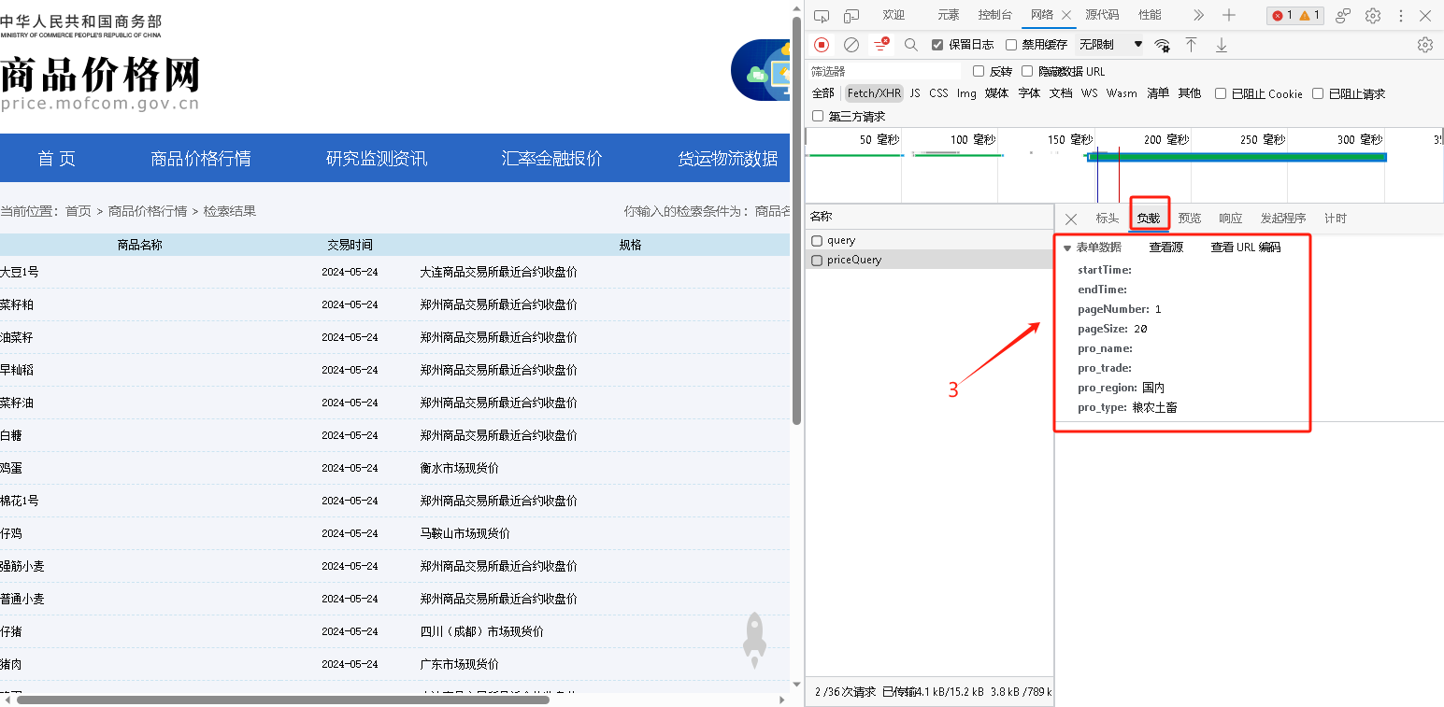Select the element inspection tool icon
The image size is (1444, 707).
[822, 15]
